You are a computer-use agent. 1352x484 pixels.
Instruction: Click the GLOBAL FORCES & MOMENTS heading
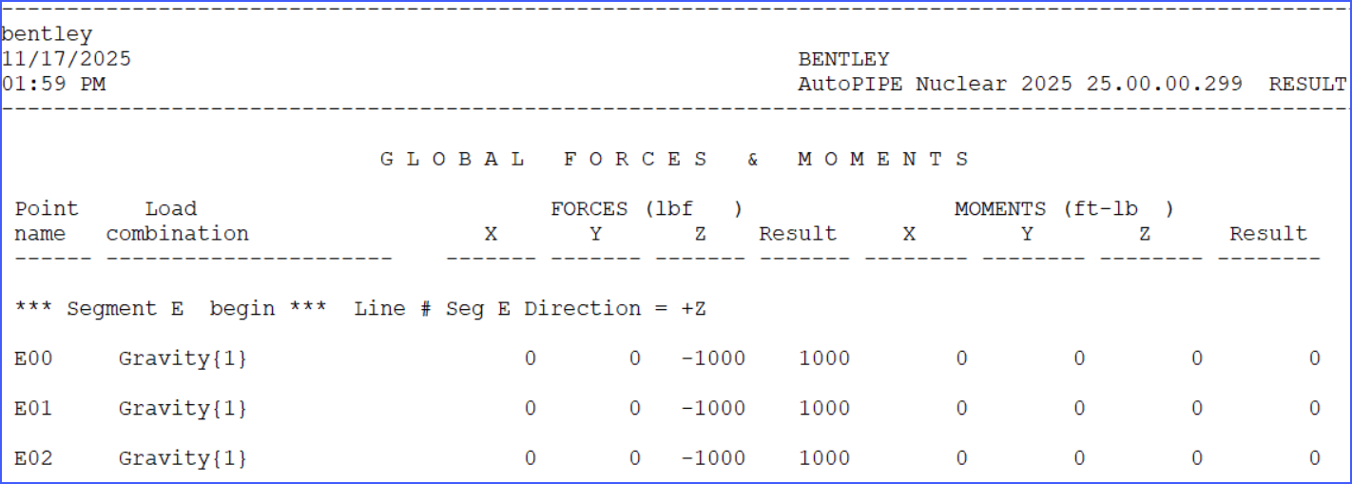(674, 159)
